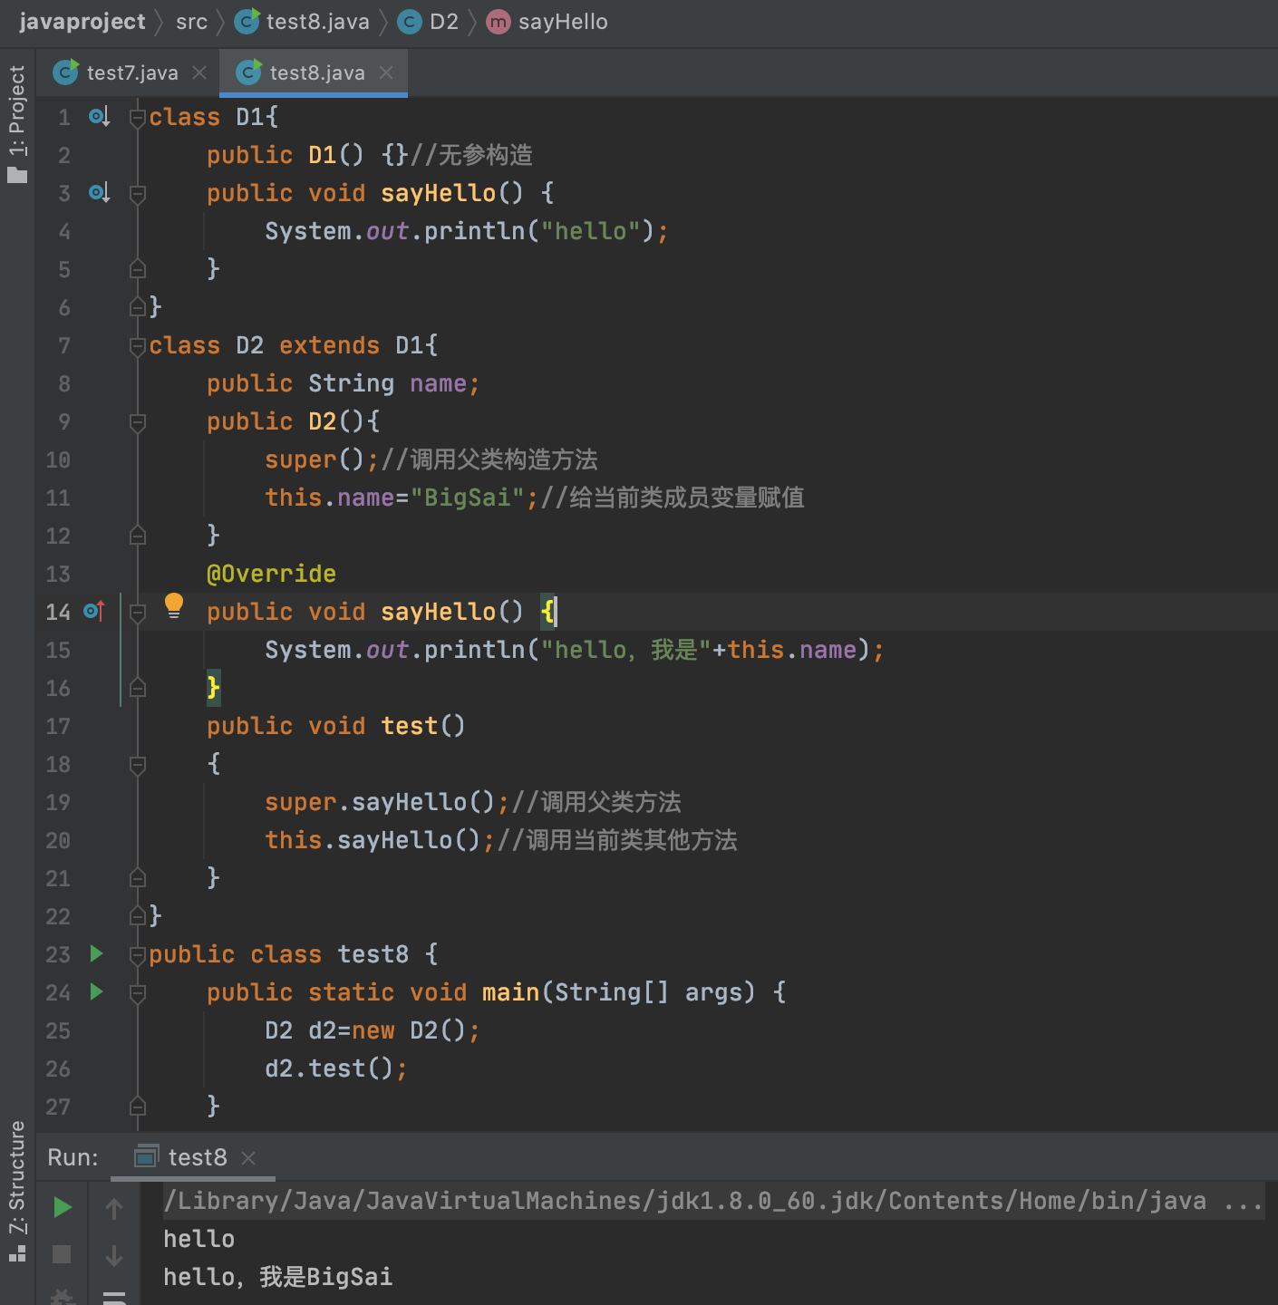Collapse the D2 constructor on line 9
This screenshot has height=1305, width=1278.
[x=138, y=421]
